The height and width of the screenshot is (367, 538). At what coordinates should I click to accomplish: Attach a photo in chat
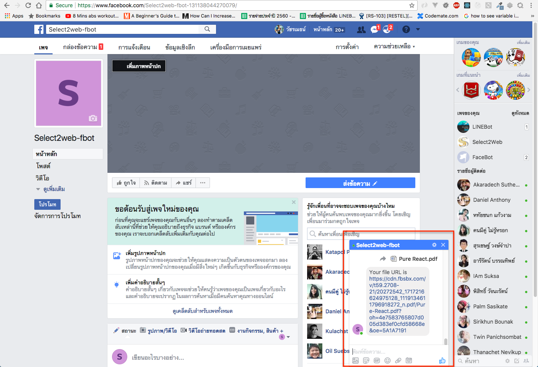click(355, 361)
